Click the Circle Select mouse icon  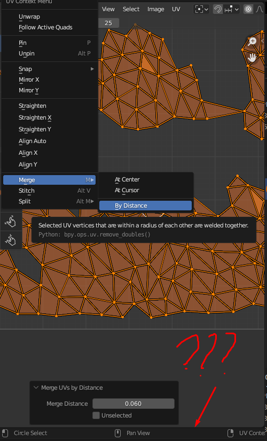pos(5,433)
